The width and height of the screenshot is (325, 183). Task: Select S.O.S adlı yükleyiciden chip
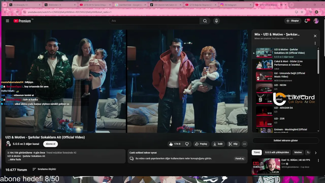[x=277, y=152]
